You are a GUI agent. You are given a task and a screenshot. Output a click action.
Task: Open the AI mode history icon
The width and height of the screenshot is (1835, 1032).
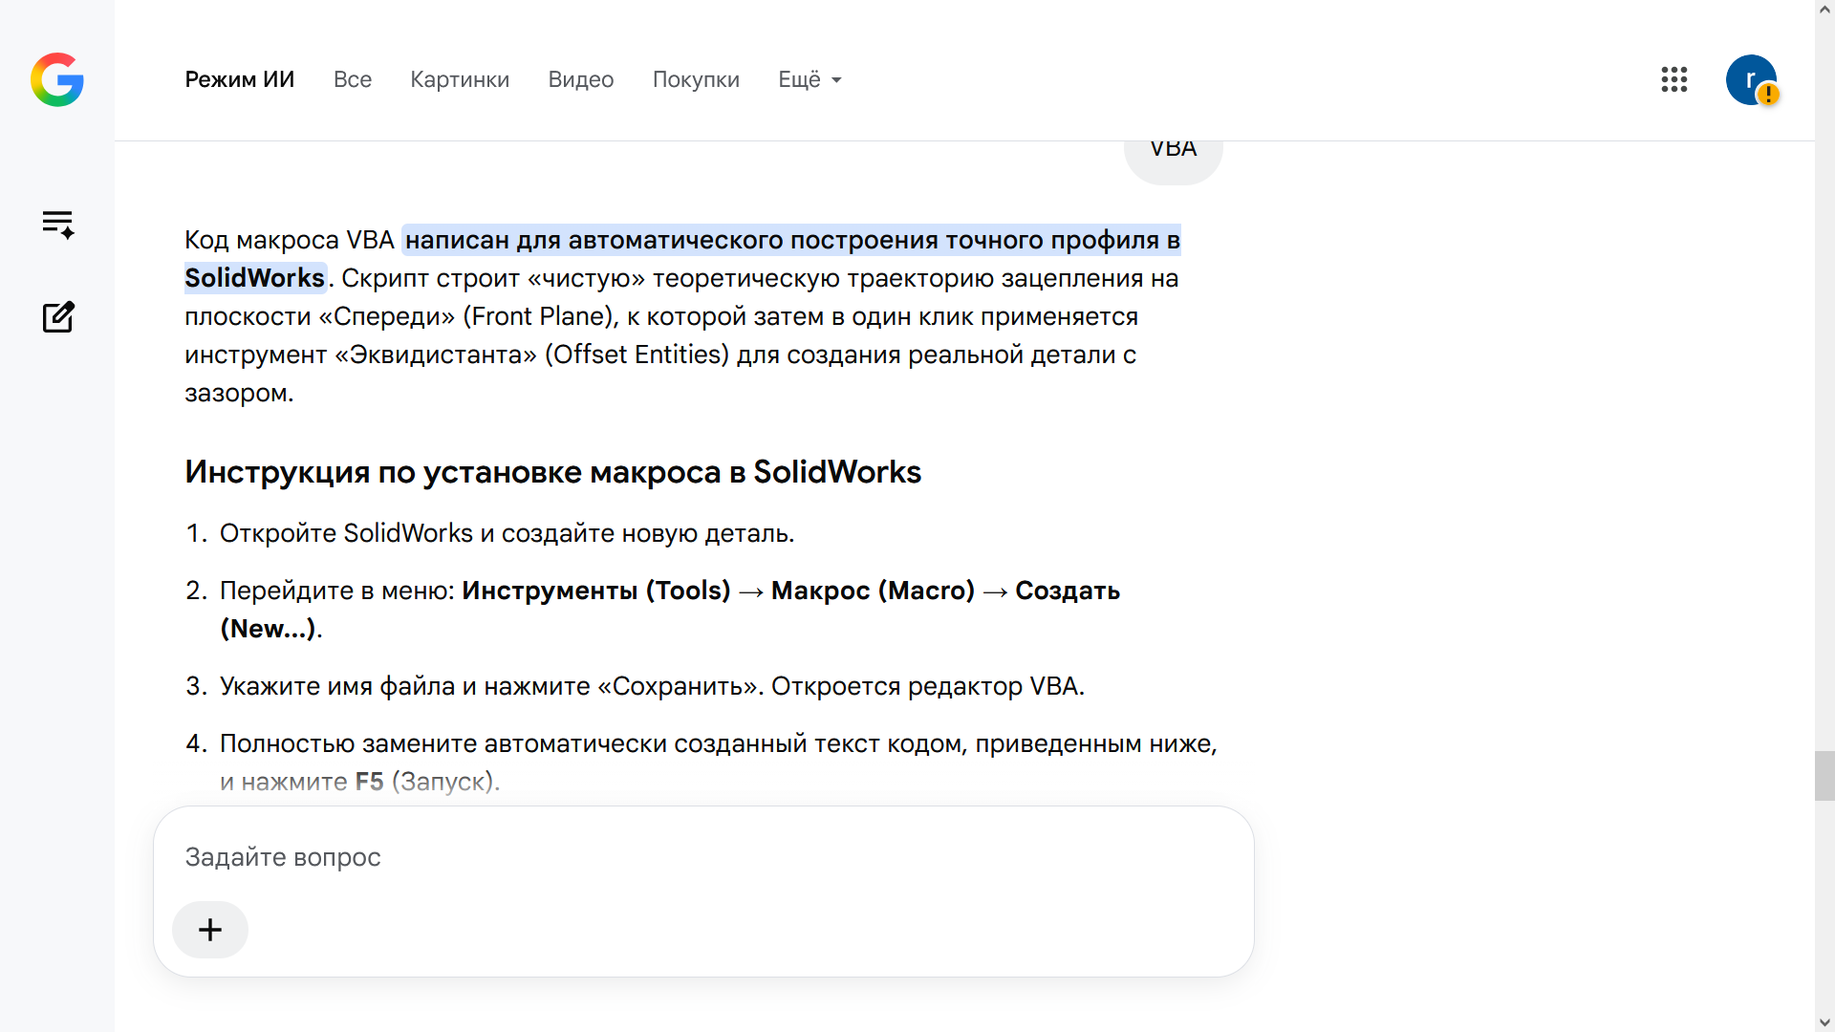tap(58, 225)
